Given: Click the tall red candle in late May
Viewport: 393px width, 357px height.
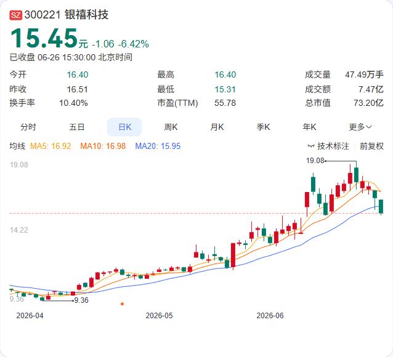Looking at the screenshot, I should [x=233, y=255].
